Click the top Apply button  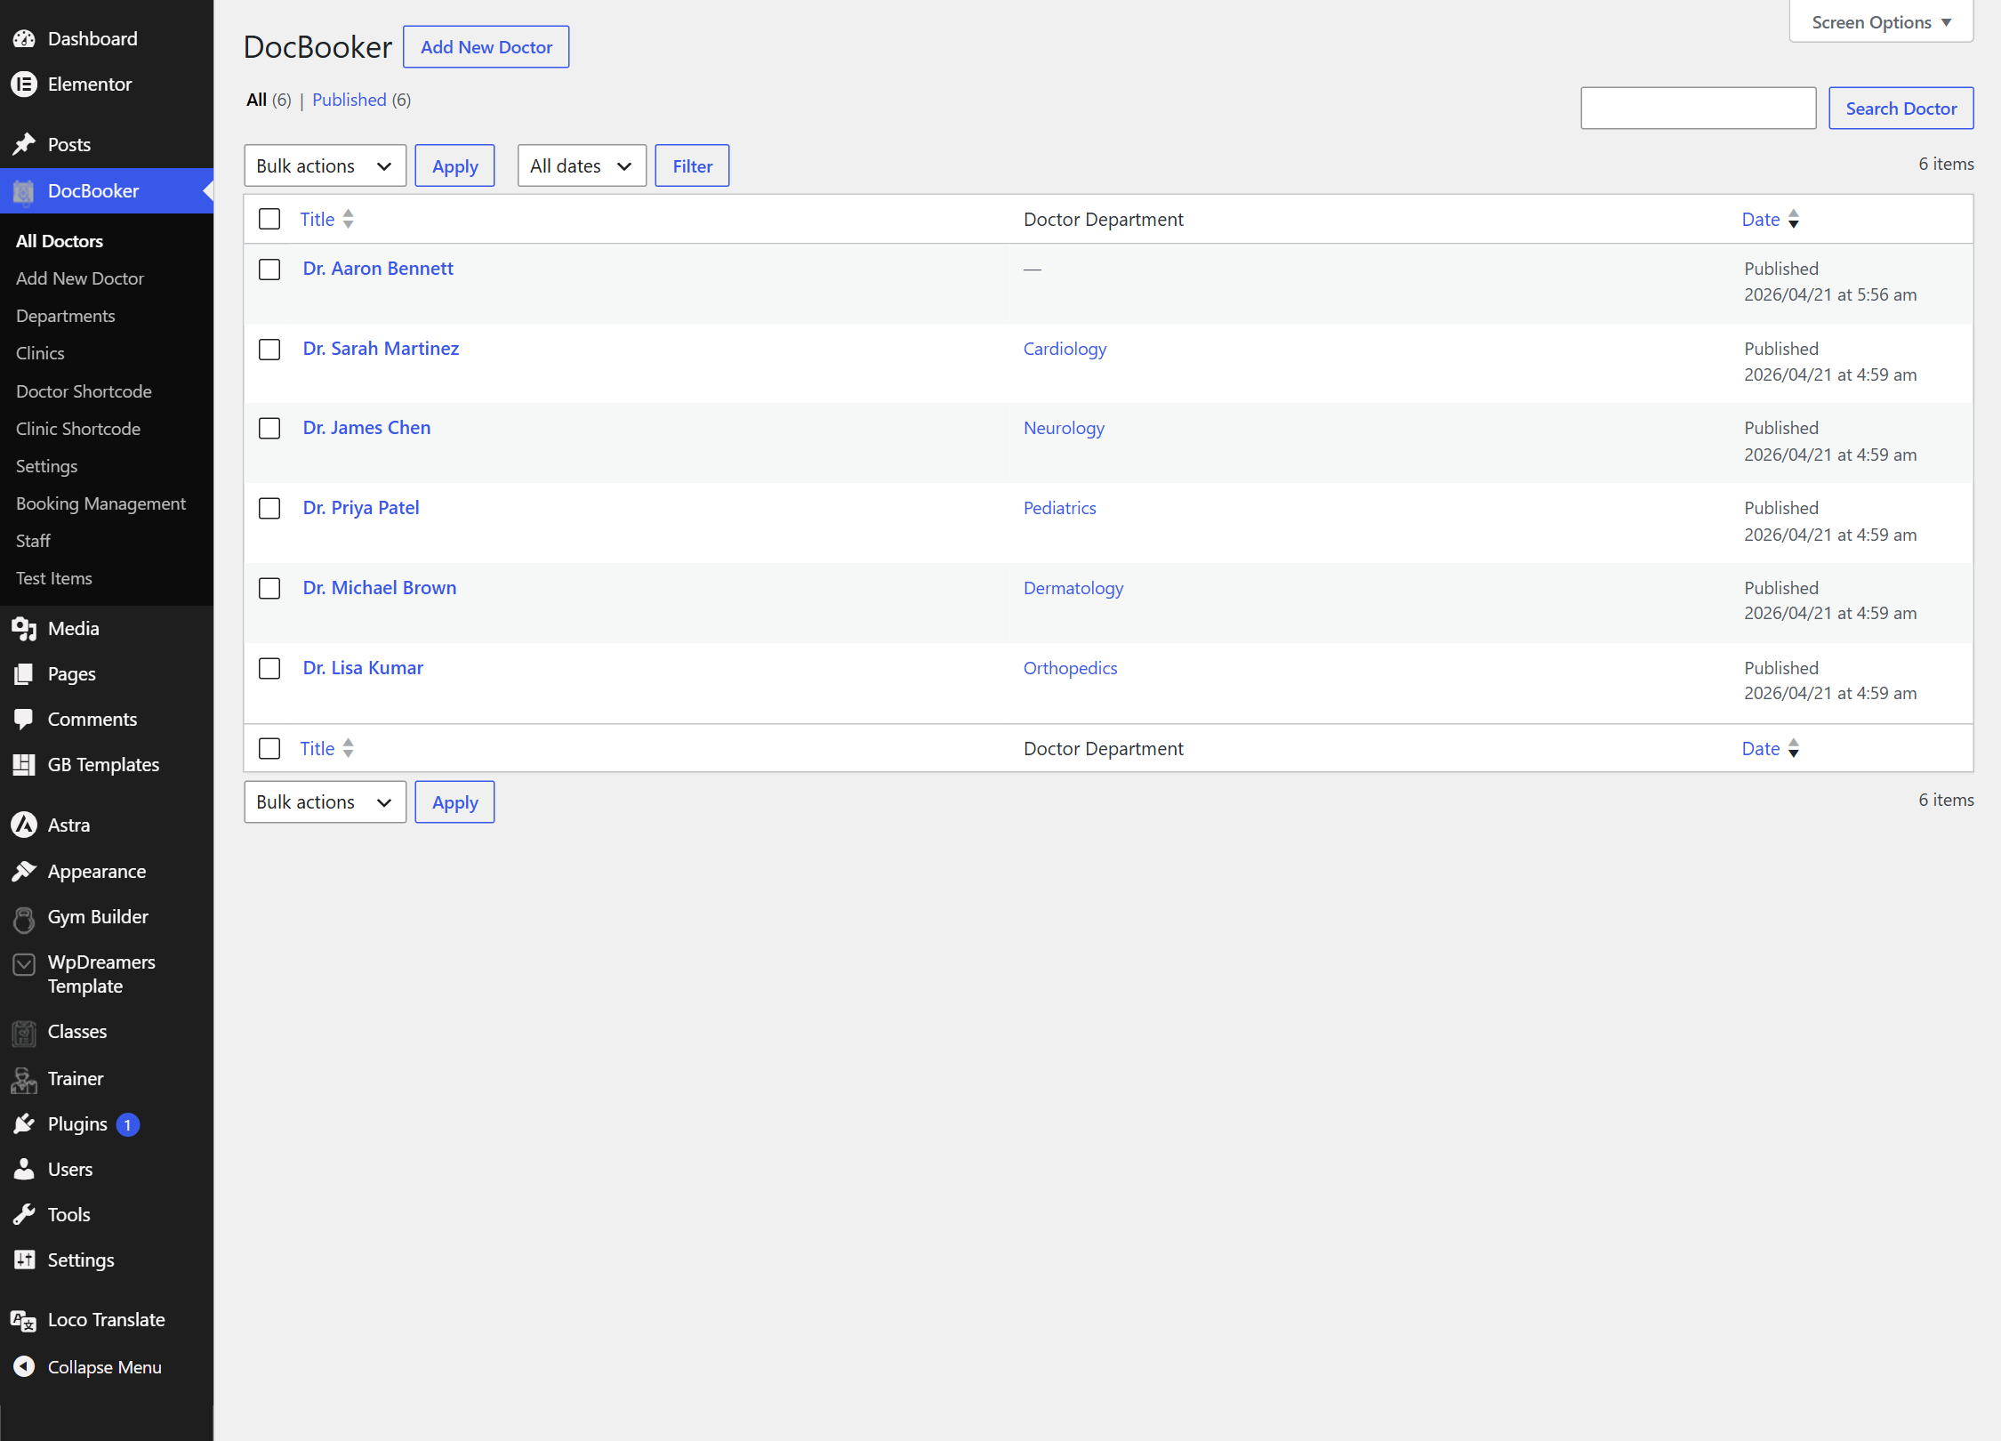(x=454, y=165)
